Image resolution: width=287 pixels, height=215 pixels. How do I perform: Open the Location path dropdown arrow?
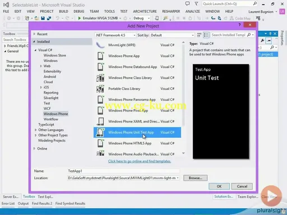click(x=178, y=178)
